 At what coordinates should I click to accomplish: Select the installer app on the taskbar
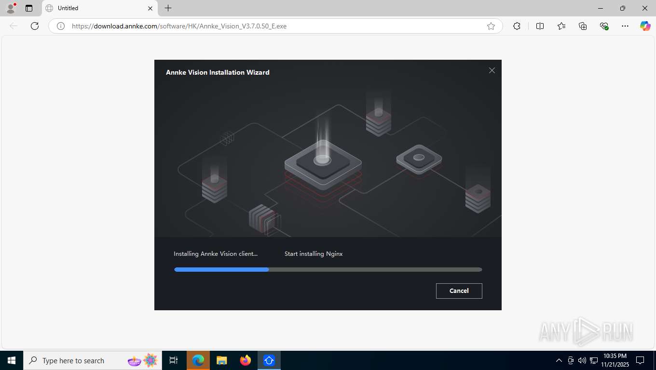(x=269, y=360)
